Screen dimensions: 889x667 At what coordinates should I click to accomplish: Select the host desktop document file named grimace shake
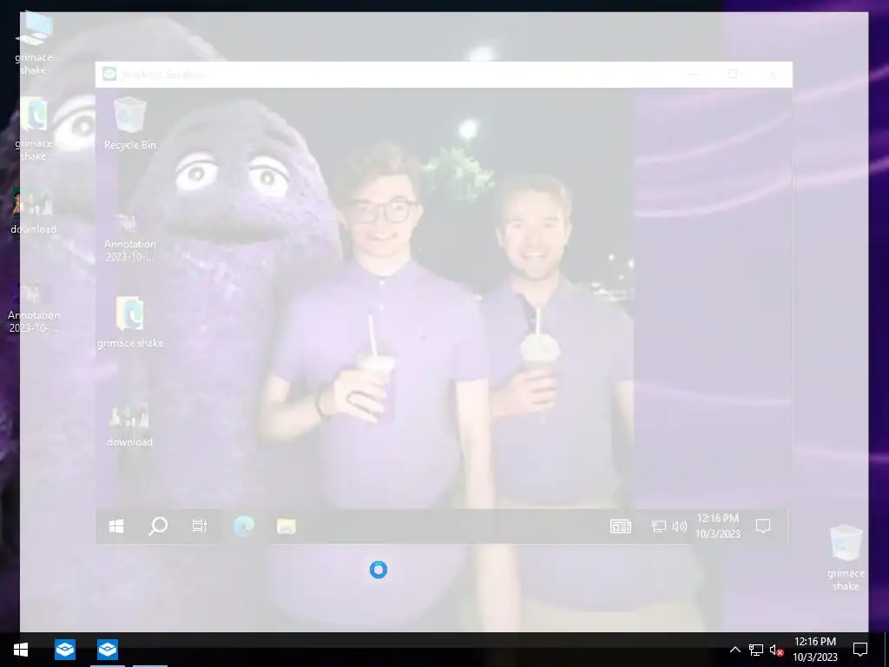pyautogui.click(x=34, y=129)
